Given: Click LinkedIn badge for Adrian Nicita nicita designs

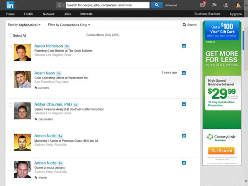Looking at the screenshot, I should coord(184,163).
